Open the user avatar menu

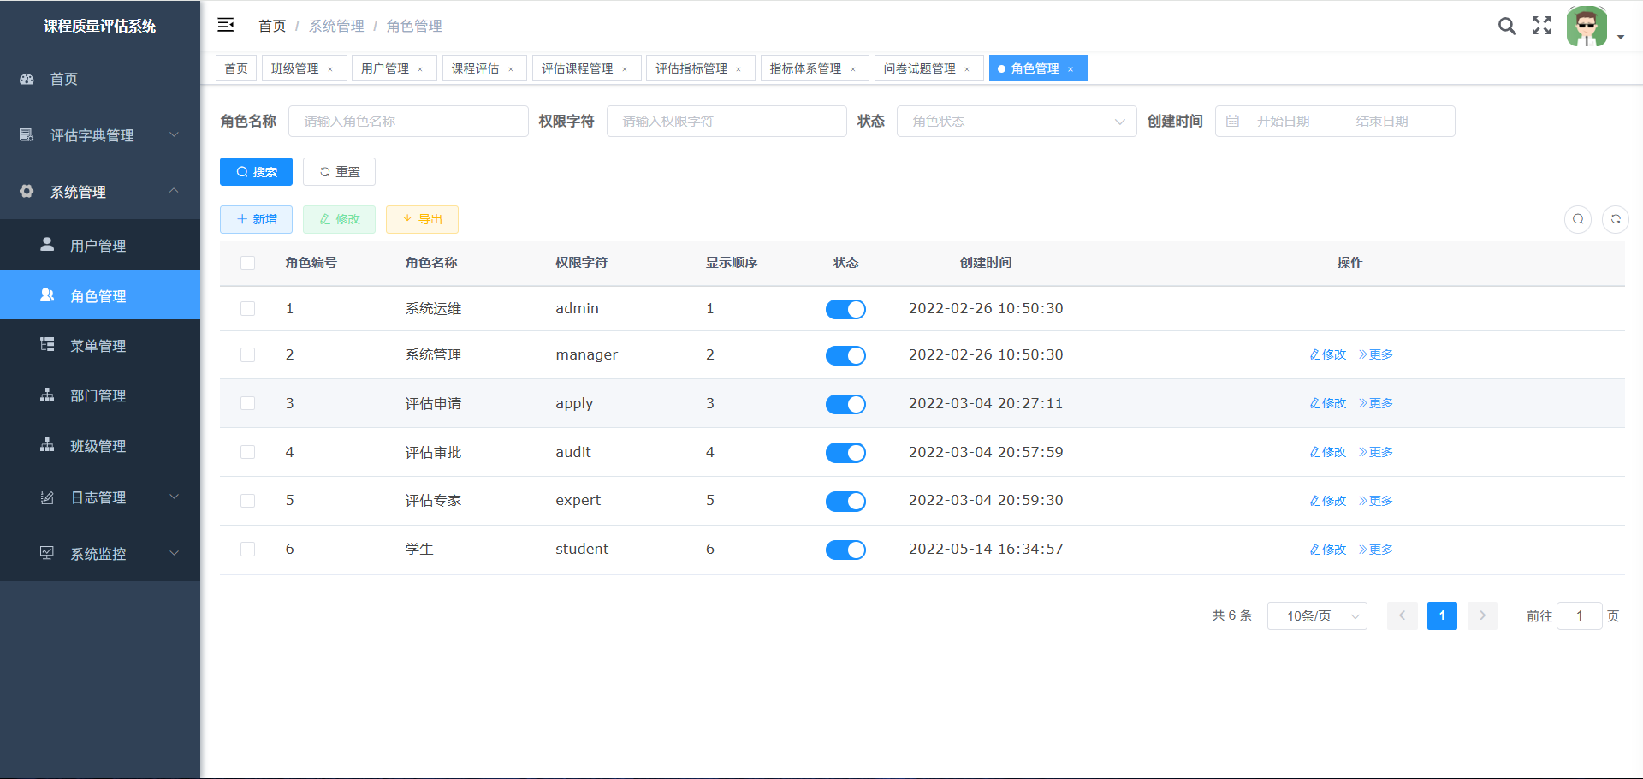[1587, 27]
